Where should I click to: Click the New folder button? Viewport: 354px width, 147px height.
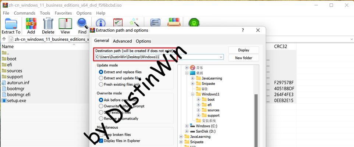[244, 58]
